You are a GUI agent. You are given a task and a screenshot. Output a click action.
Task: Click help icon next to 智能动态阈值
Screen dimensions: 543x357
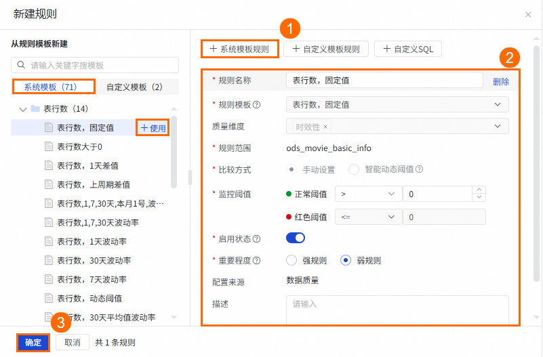pos(419,169)
